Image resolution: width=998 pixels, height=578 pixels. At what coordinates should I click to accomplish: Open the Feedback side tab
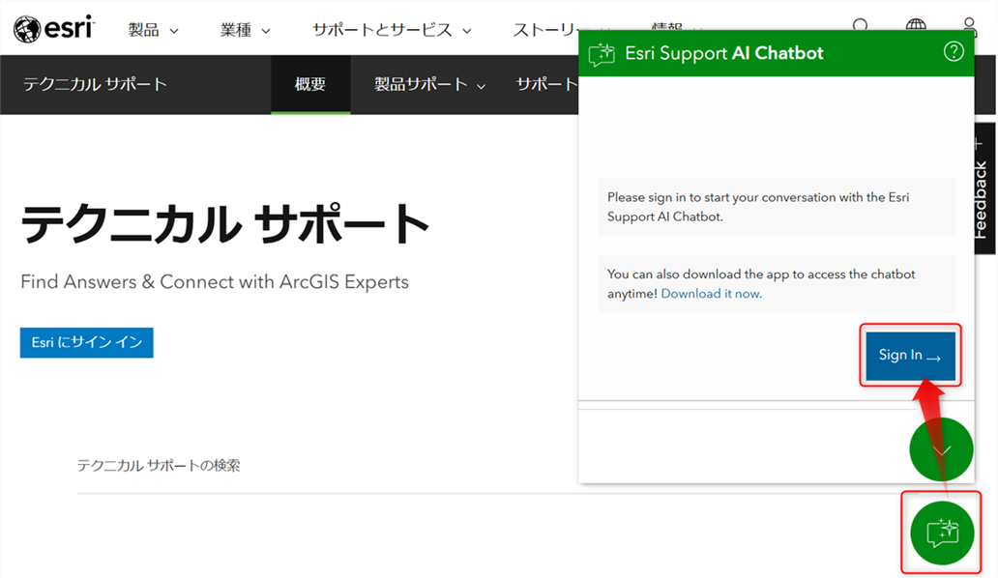(984, 188)
